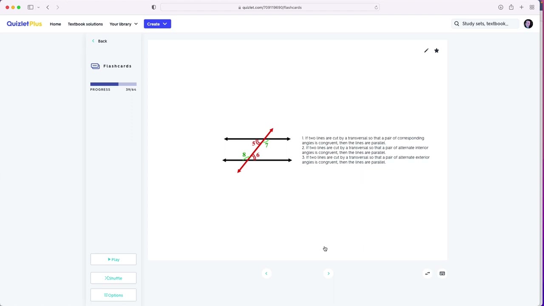Click the flashcard progress bar
Viewport: 544px width, 306px height.
click(113, 84)
